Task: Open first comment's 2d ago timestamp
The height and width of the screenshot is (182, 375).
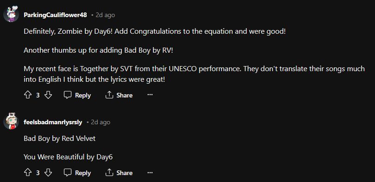Action: (105, 15)
